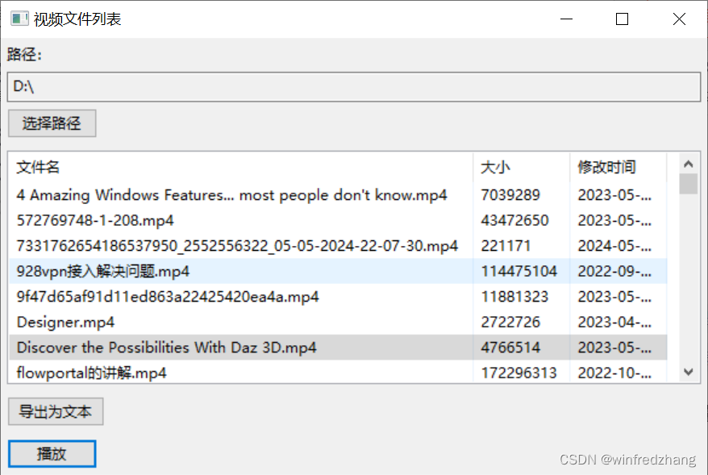
Task: Click size value 43472650
Action: point(514,220)
